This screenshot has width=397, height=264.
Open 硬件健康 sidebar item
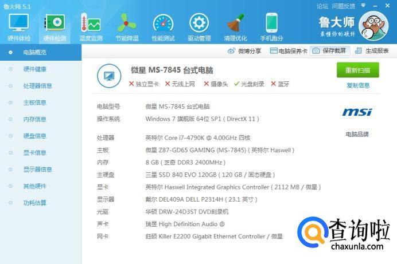tap(35, 69)
